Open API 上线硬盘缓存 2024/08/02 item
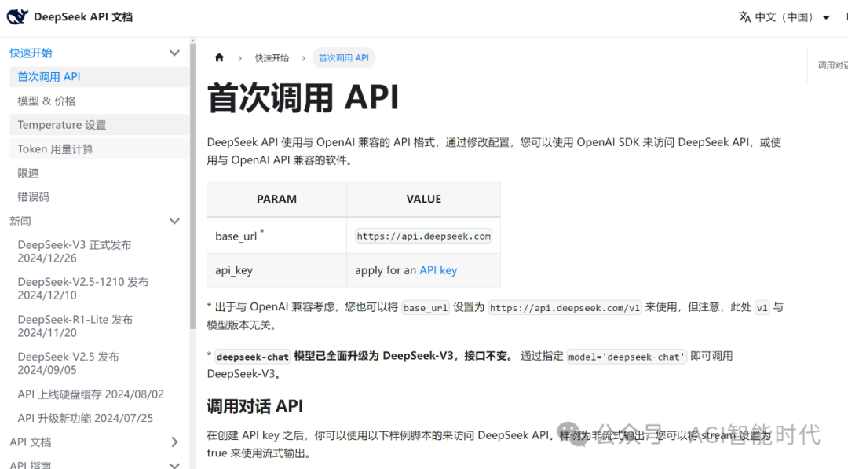 pos(99,394)
